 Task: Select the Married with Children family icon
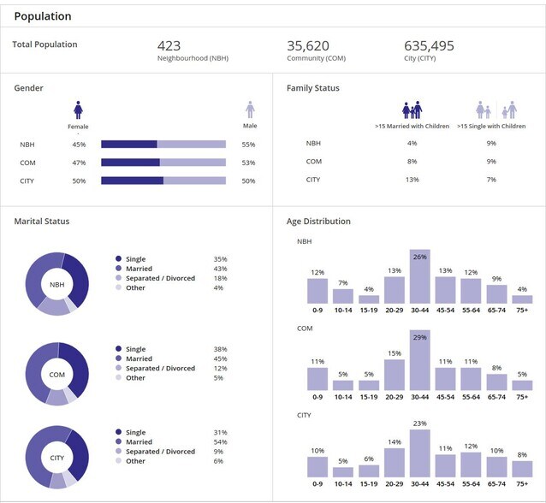coord(412,110)
